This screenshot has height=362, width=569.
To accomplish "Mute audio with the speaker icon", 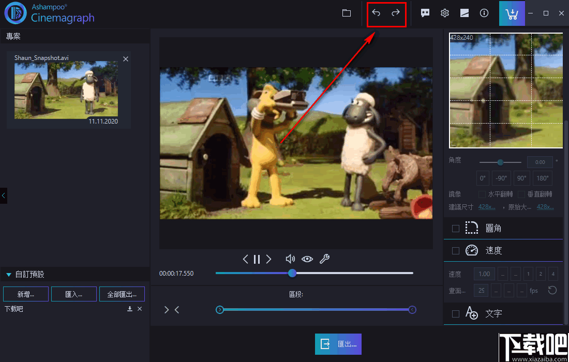I will [x=290, y=259].
